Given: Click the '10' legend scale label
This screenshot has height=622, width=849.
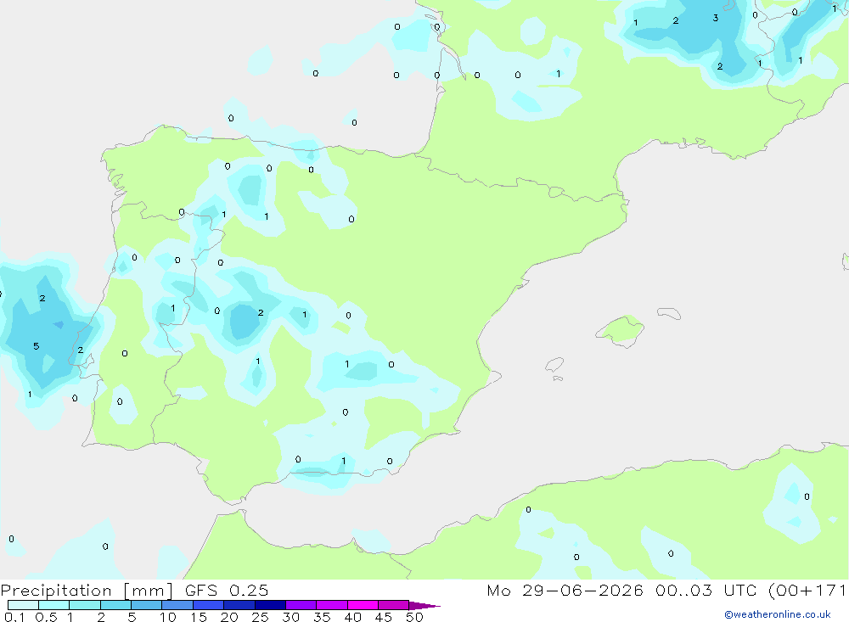Looking at the screenshot, I should click(x=168, y=617).
